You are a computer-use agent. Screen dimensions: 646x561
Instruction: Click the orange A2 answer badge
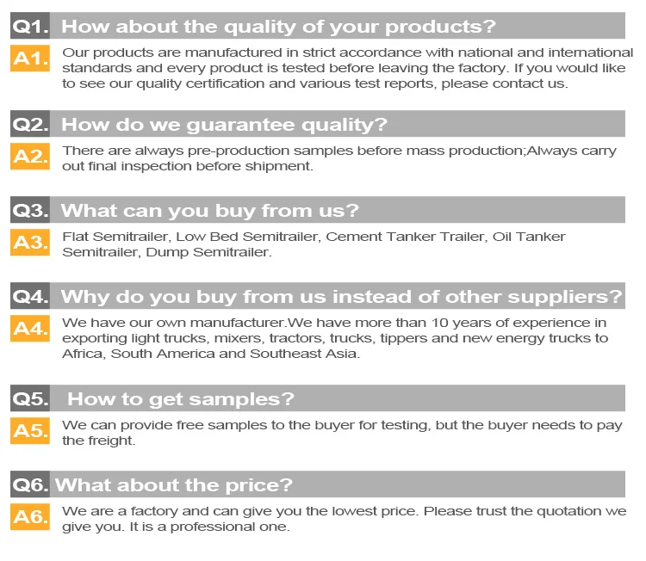point(30,156)
